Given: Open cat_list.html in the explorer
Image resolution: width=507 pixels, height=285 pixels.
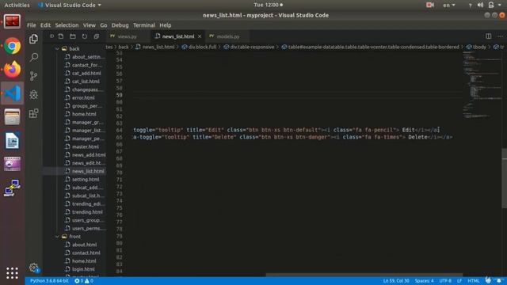Looking at the screenshot, I should tap(86, 82).
